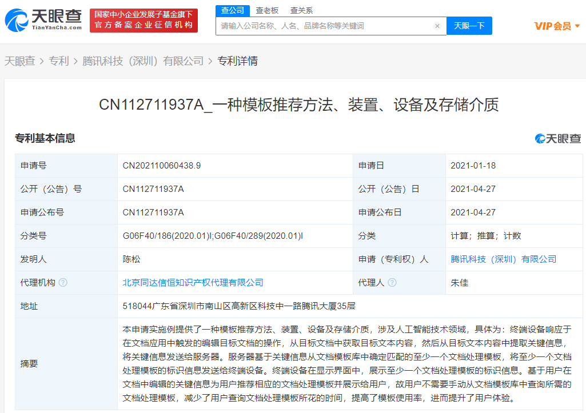Image resolution: width=586 pixels, height=413 pixels.
Task: Select the 查公司 search tab
Action: (233, 10)
